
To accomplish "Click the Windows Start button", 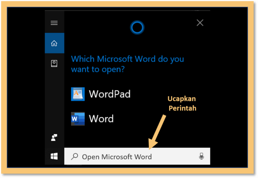I will click(54, 156).
